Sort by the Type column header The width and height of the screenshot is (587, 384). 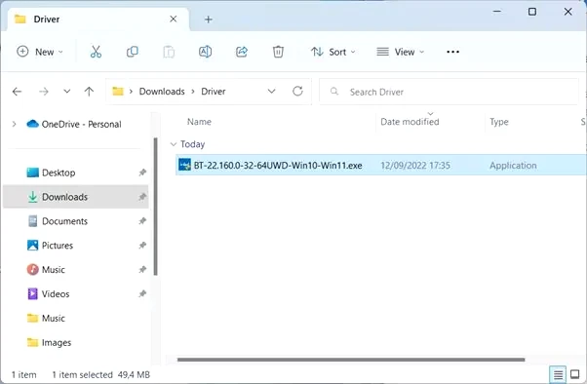click(x=499, y=122)
